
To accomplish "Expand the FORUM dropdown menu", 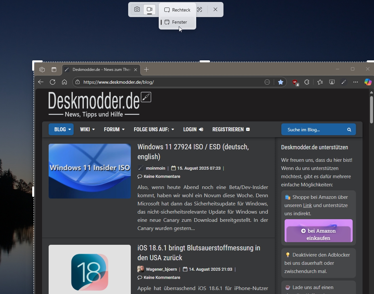I will (114, 130).
